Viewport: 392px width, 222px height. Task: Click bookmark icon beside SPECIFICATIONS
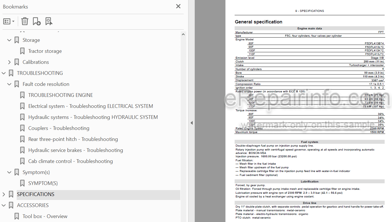tap(11, 194)
